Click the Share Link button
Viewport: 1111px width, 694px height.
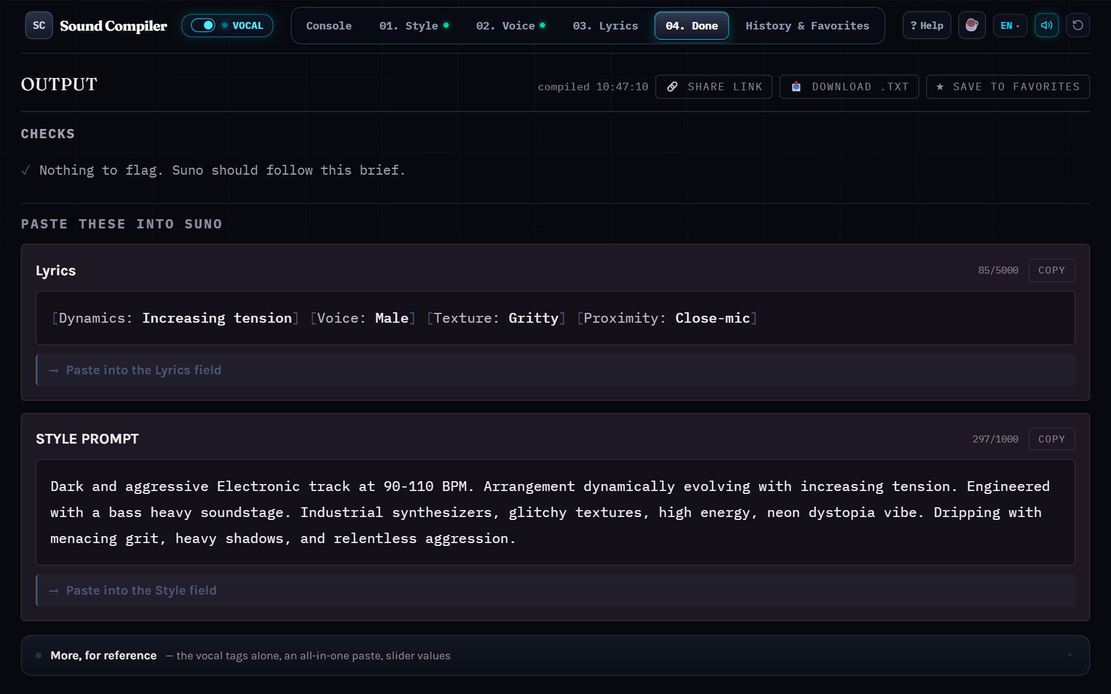point(713,87)
